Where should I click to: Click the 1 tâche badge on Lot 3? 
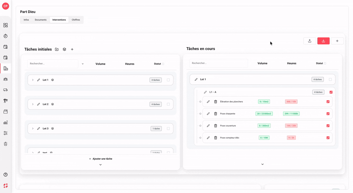156,129
